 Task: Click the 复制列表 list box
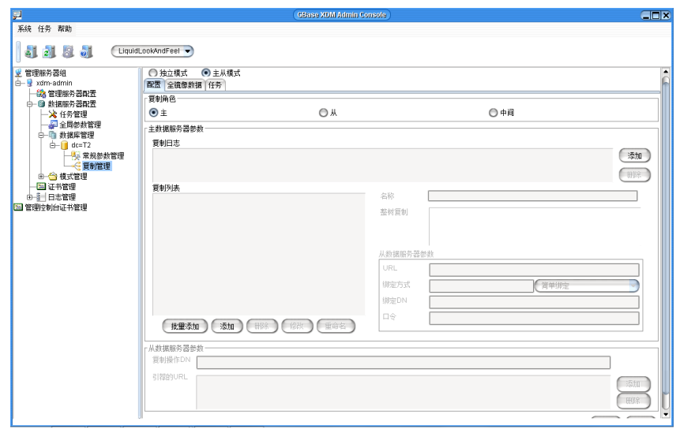pyautogui.click(x=259, y=255)
